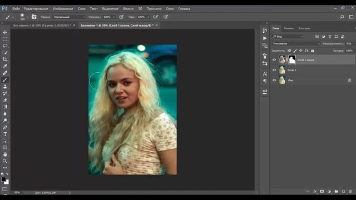Open the brush painting mode dropdown
Screen dimensions: 356x200
point(69,17)
